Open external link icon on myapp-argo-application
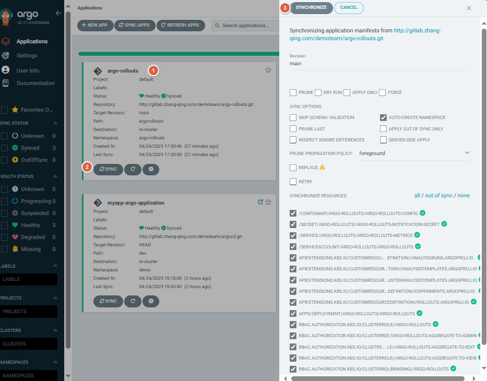Screen dimensions: 487x381 click(260, 202)
